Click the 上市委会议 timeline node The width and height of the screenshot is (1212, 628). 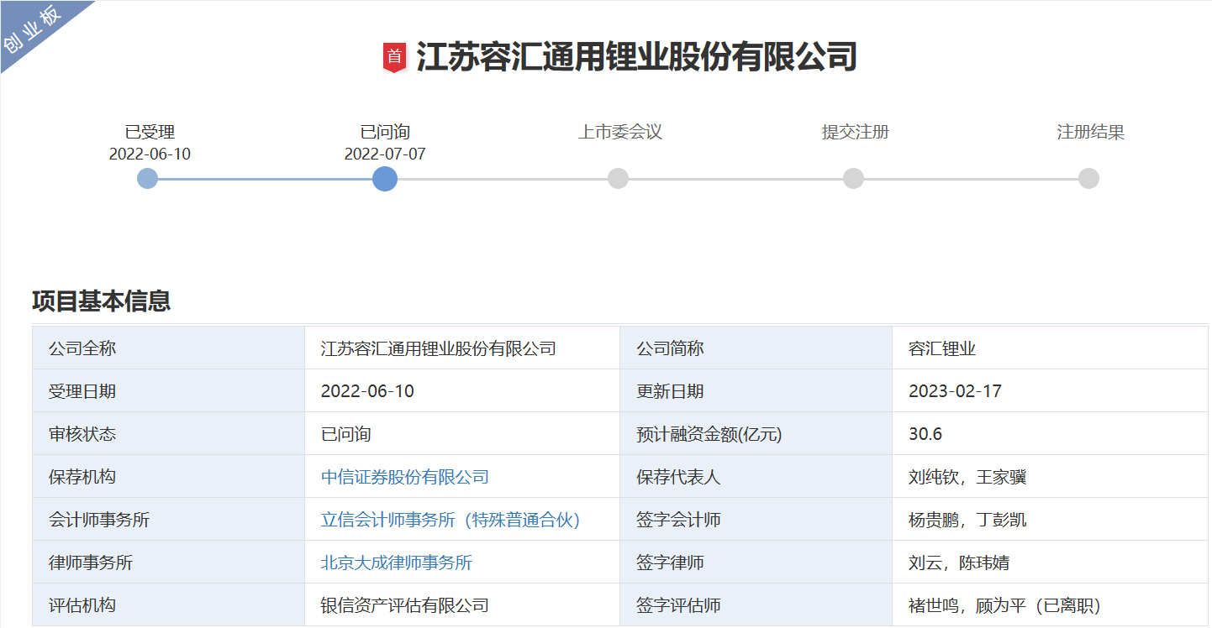point(618,179)
